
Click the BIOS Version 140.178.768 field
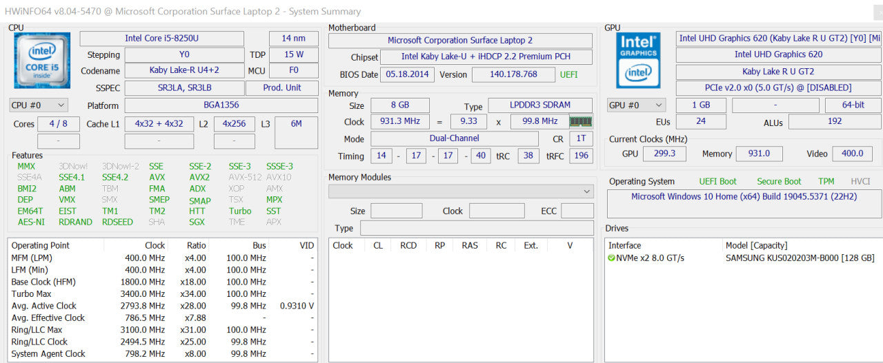[513, 74]
